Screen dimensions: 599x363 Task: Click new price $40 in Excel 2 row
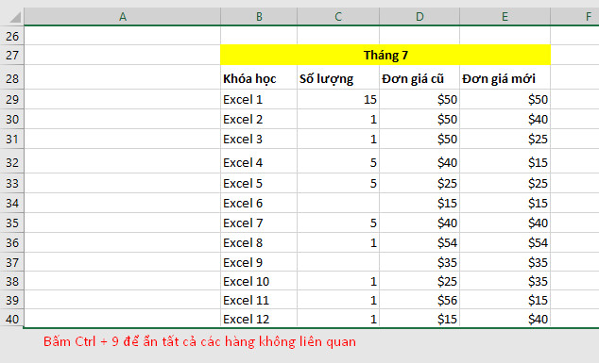[505, 119]
